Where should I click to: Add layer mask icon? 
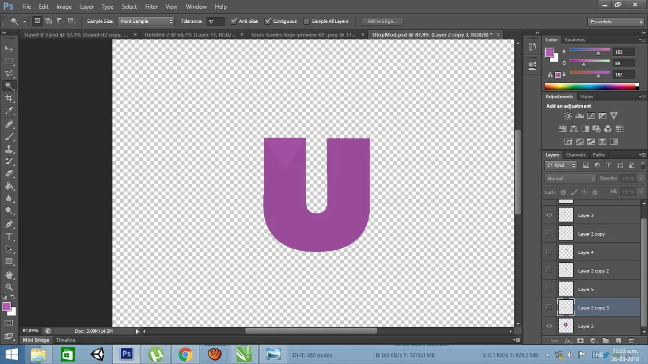click(x=580, y=341)
